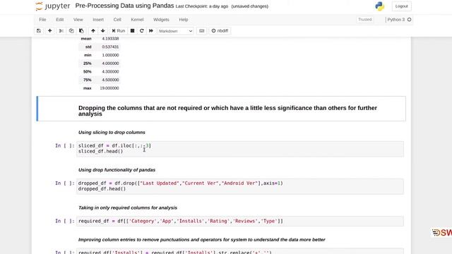Click into the dropped_df drop code cell

240,186
